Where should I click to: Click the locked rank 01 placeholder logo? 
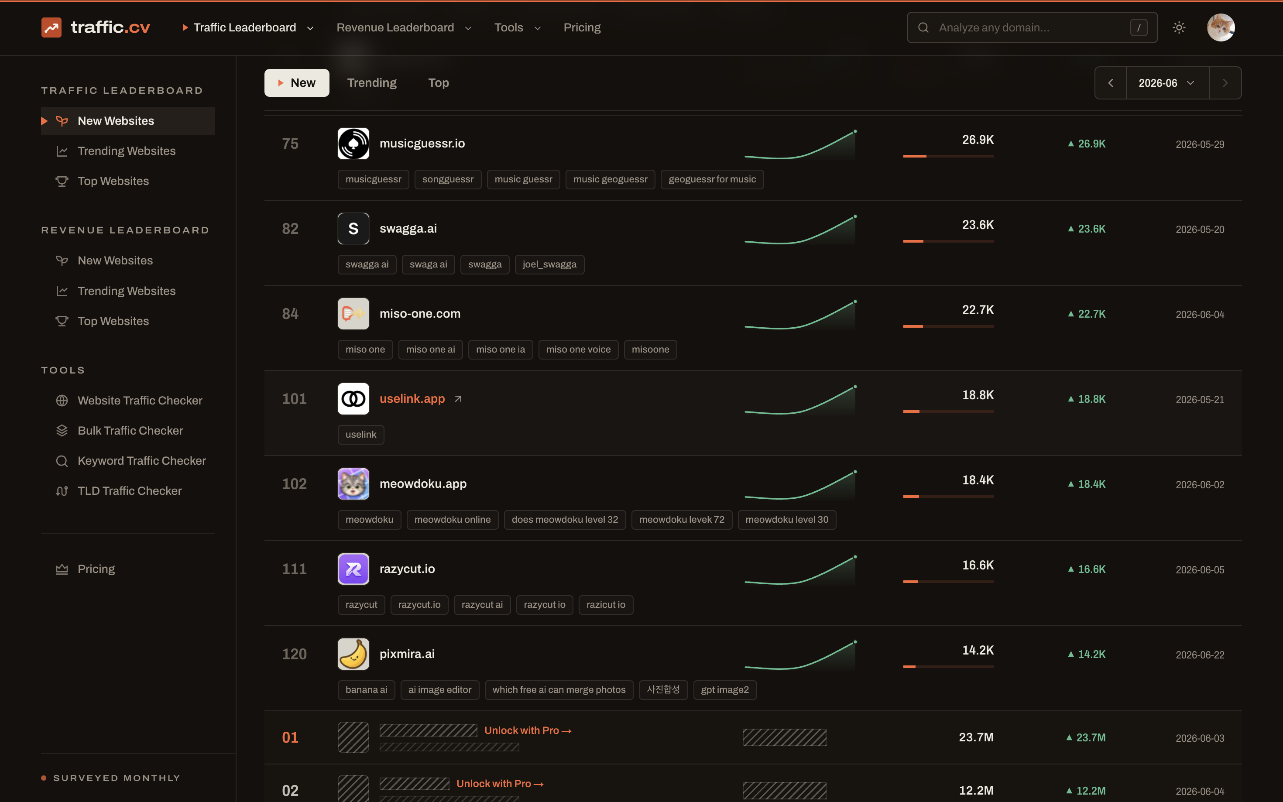coord(353,737)
